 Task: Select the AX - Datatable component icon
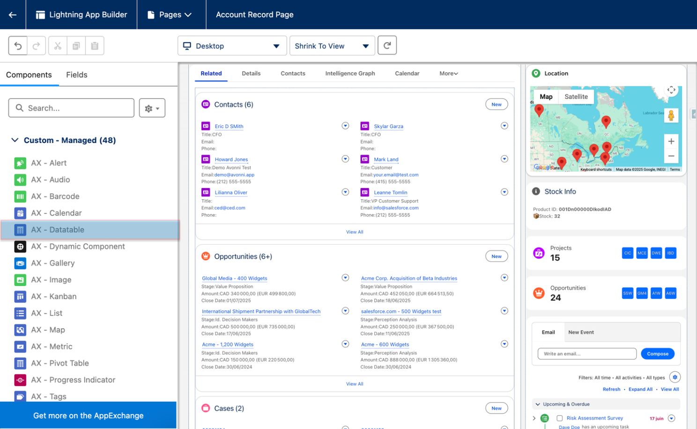point(20,230)
